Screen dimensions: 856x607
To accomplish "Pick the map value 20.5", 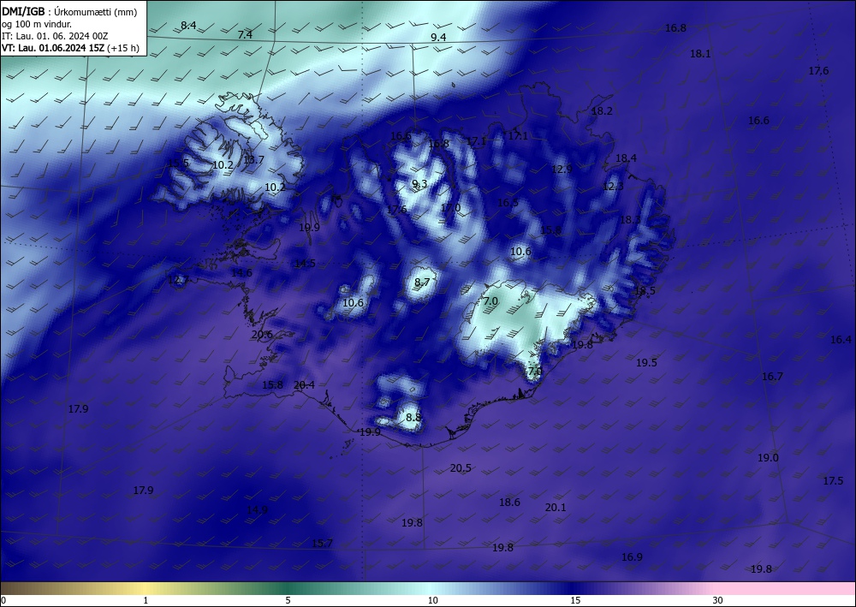I will click(461, 468).
